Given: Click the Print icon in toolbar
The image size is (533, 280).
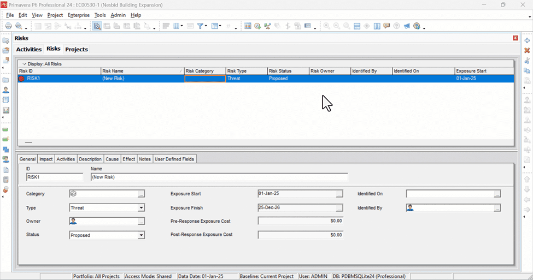Looking at the screenshot, I should (x=9, y=26).
